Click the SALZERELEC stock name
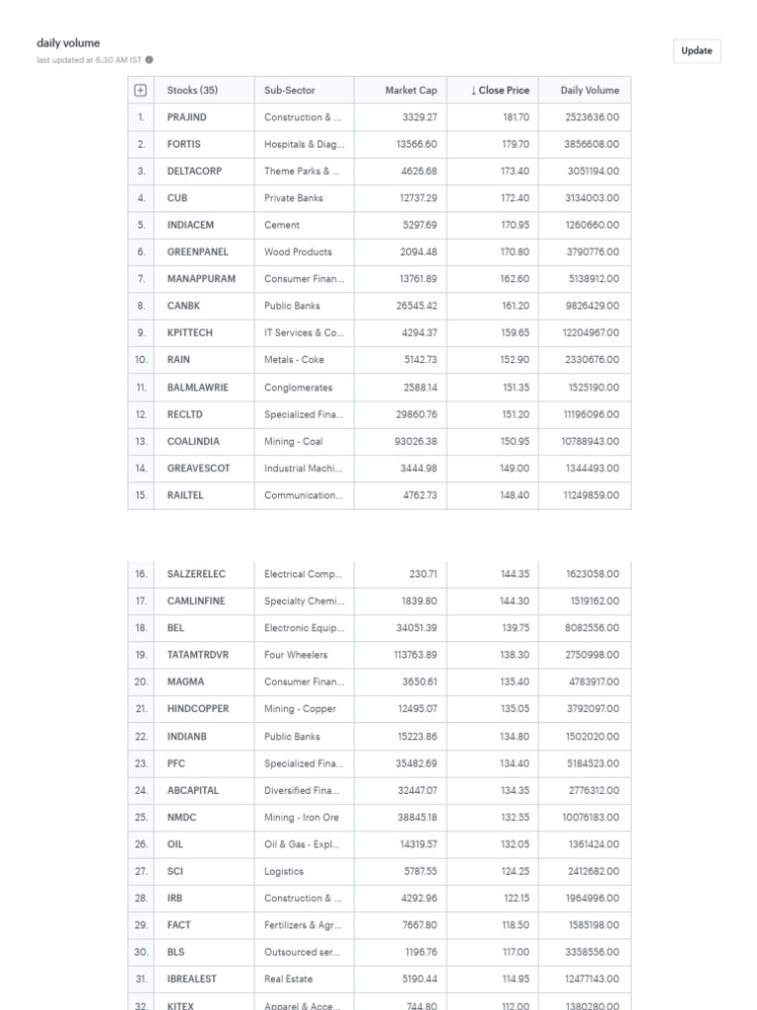This screenshot has width=757, height=1010. (x=196, y=574)
